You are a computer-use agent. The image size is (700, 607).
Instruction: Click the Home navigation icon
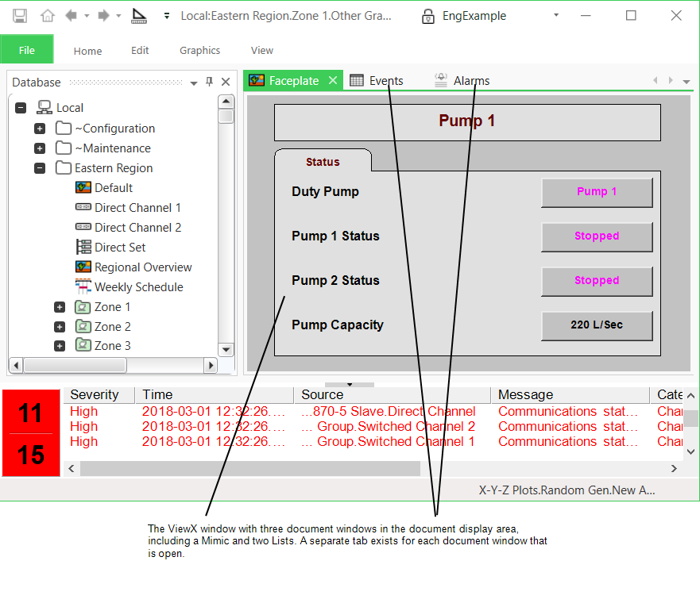point(48,15)
